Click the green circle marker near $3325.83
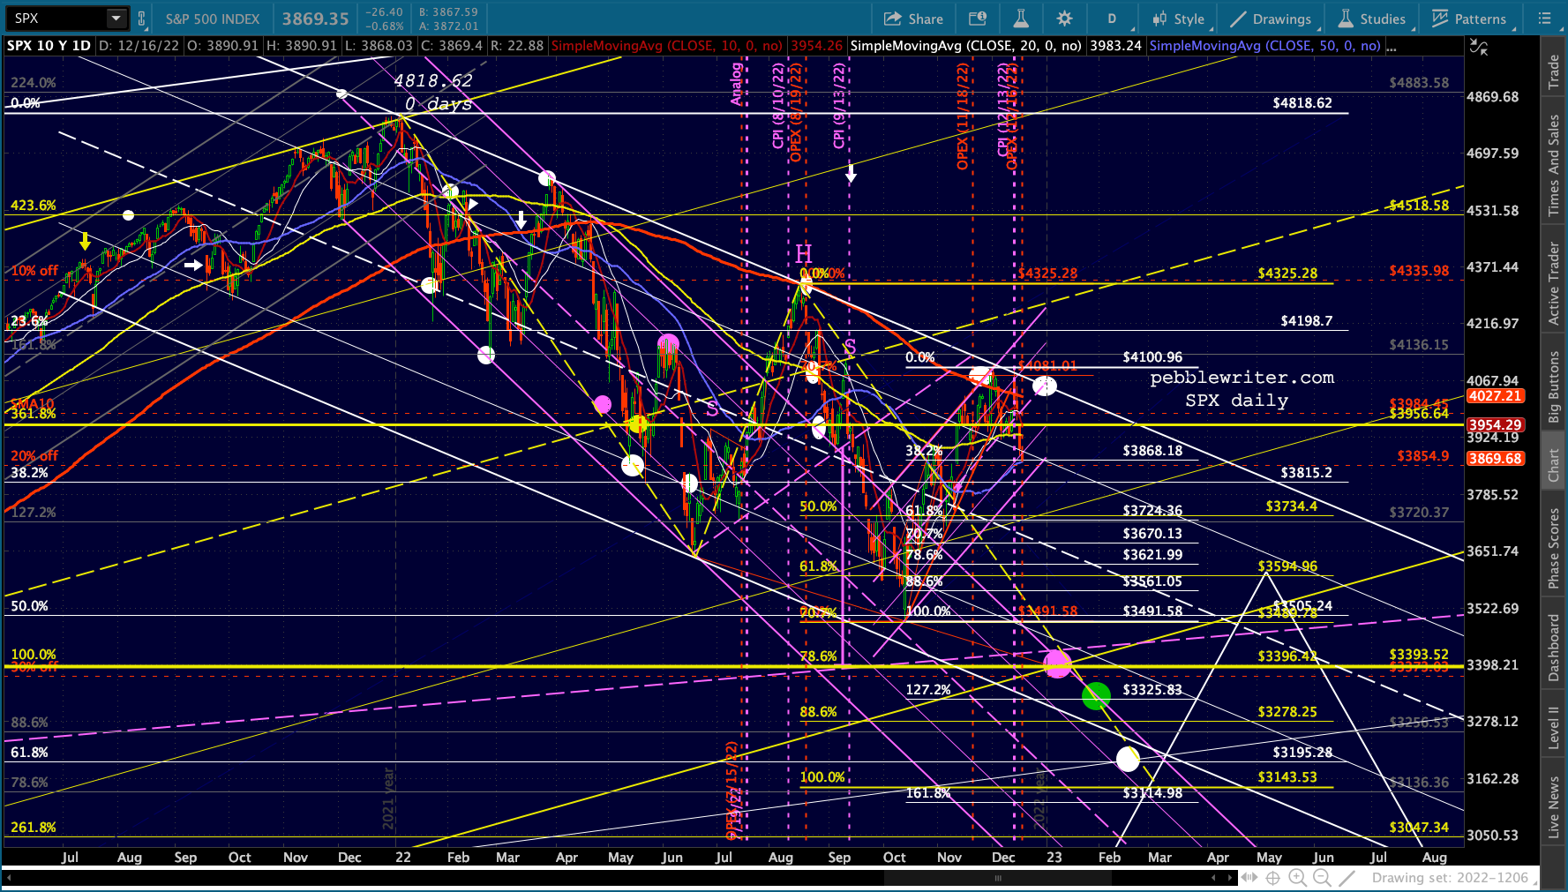This screenshot has height=892, width=1568. (1096, 696)
